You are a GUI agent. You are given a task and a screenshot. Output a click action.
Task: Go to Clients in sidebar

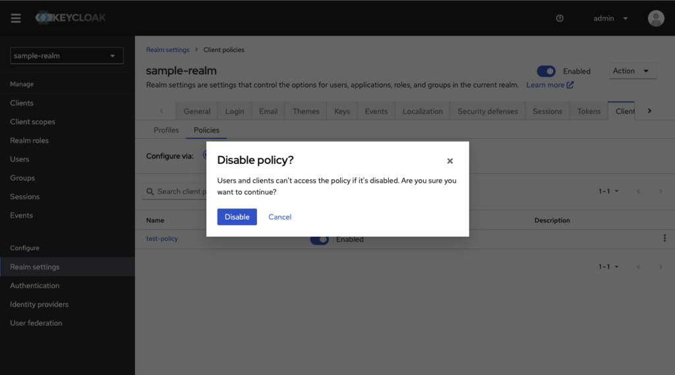[x=22, y=103]
